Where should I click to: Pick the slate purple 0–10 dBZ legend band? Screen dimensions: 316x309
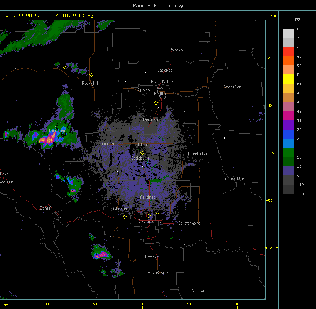288,171
